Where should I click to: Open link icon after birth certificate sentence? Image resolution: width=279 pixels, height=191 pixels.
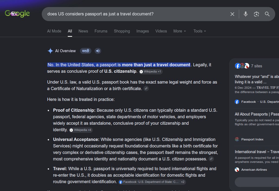146,88
